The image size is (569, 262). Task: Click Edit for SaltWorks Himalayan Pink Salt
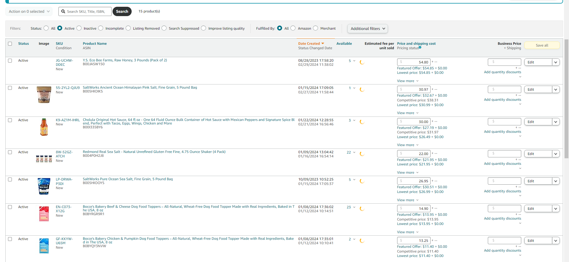click(538, 90)
